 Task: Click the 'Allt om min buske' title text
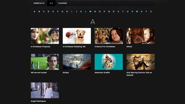pos(39,72)
